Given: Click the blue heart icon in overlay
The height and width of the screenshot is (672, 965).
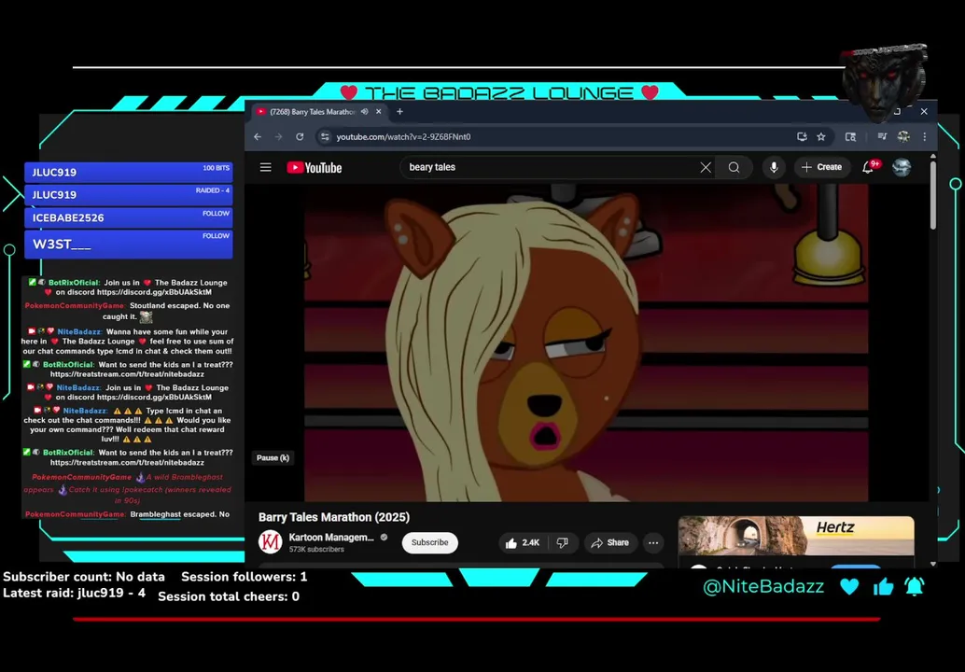Looking at the screenshot, I should 849,586.
